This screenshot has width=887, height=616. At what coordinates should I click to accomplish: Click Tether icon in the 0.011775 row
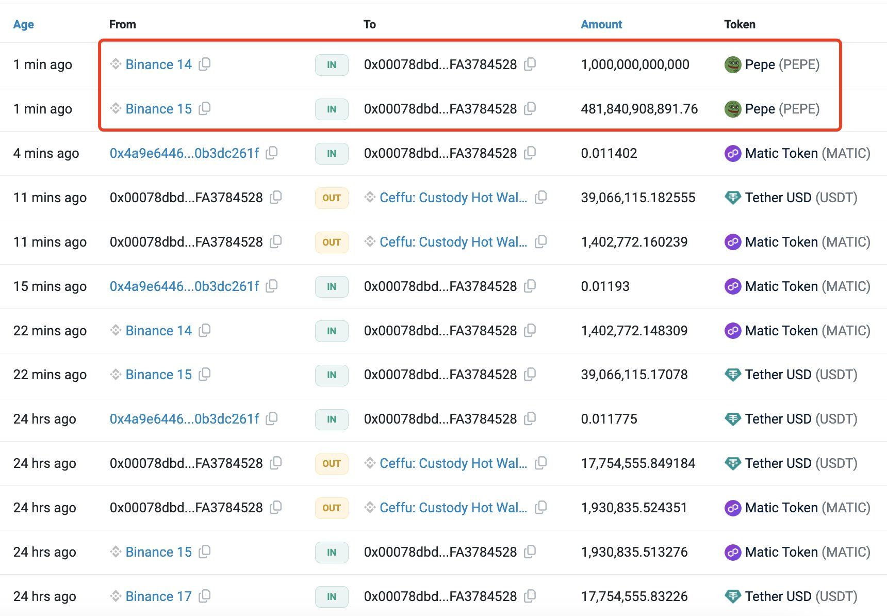(733, 419)
